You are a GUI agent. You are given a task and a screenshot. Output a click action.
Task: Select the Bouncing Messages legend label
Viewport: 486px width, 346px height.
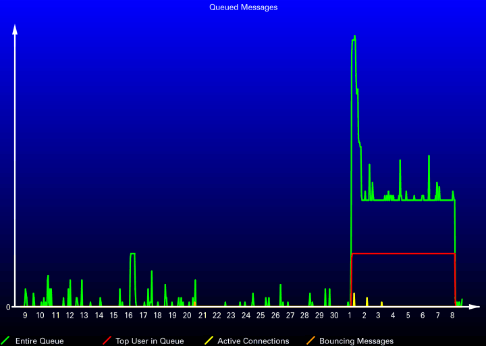click(x=356, y=341)
